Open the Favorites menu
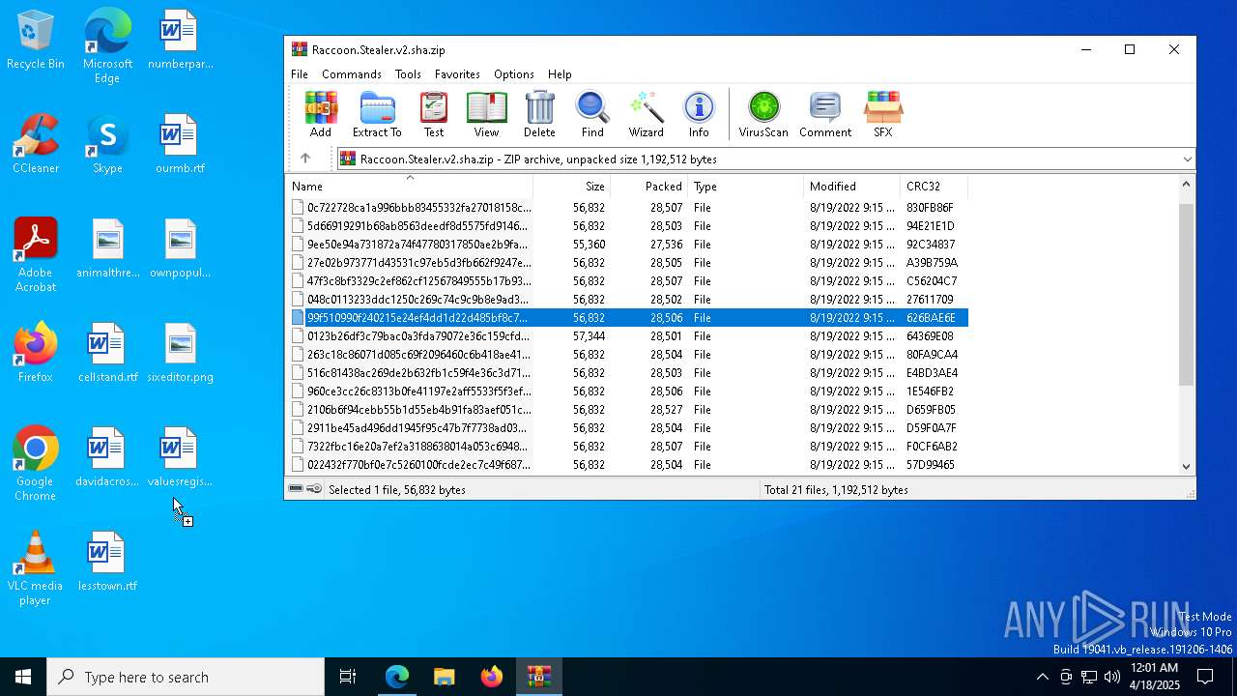Viewport: 1237px width, 696px height. point(457,73)
